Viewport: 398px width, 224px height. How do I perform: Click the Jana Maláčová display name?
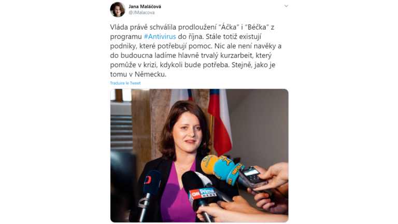click(x=145, y=6)
